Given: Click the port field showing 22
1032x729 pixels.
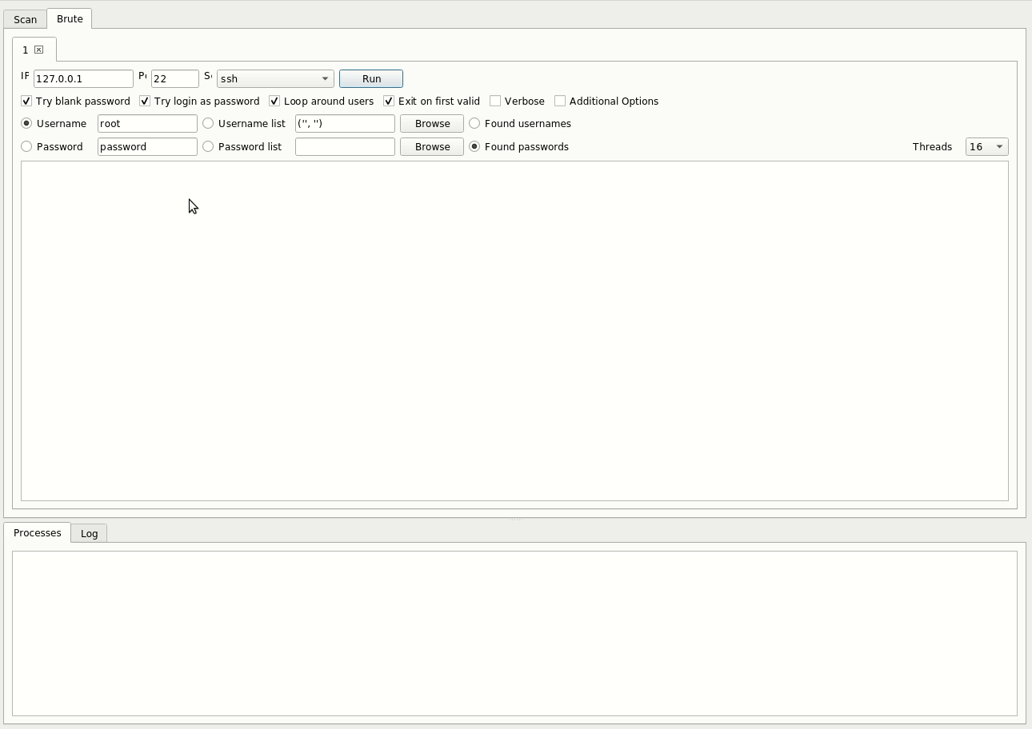Looking at the screenshot, I should pyautogui.click(x=174, y=78).
